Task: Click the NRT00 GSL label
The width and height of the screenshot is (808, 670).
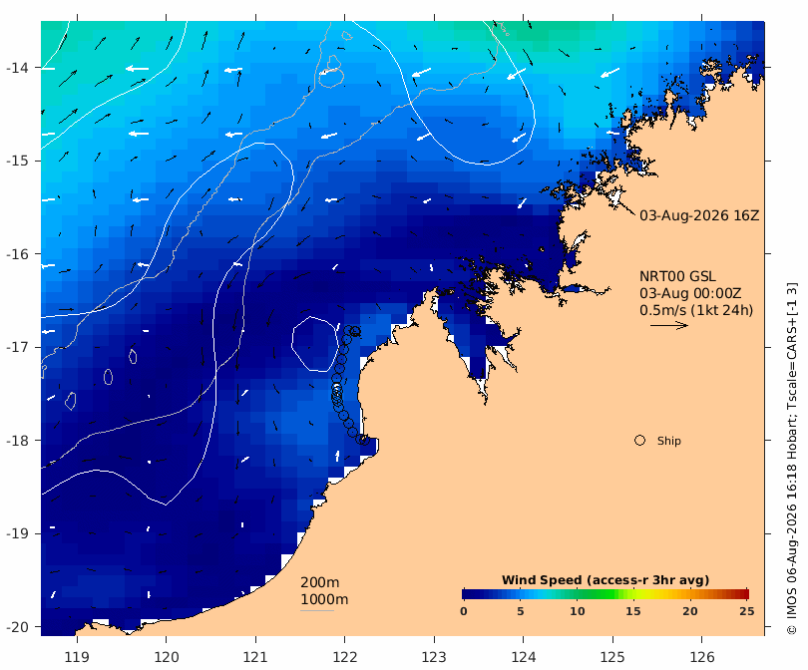Action: pos(677,276)
